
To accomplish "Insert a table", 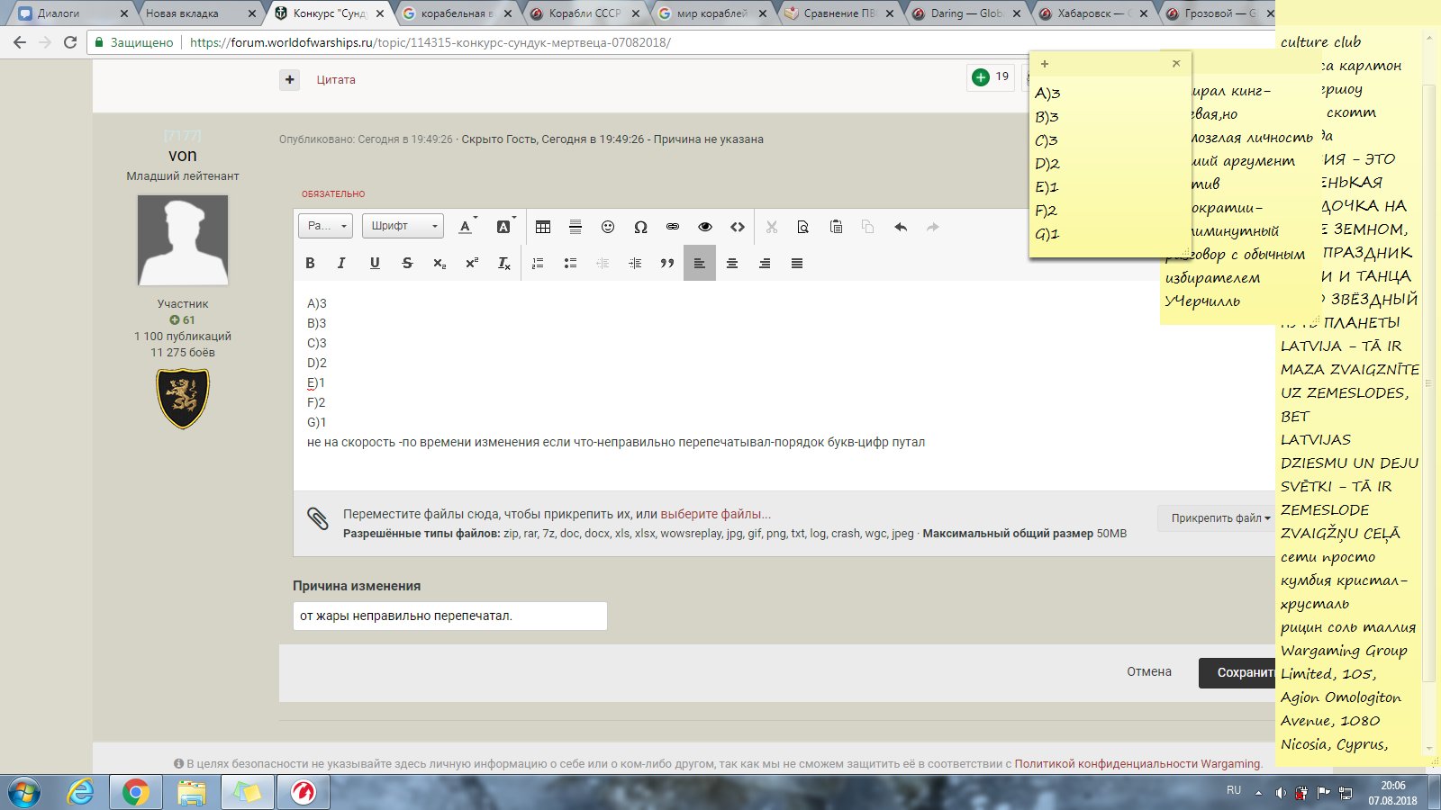I will point(543,227).
